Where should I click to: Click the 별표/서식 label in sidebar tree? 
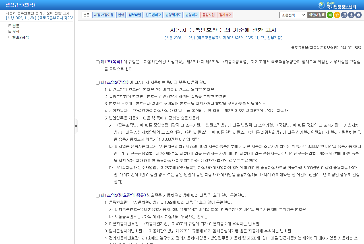(20, 37)
